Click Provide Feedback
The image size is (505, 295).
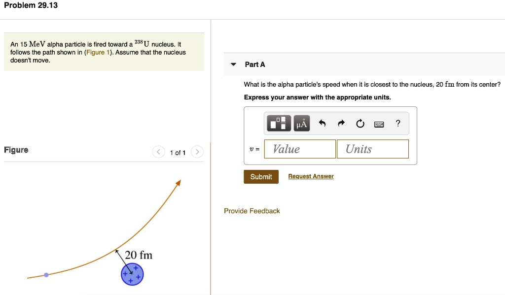click(x=252, y=211)
